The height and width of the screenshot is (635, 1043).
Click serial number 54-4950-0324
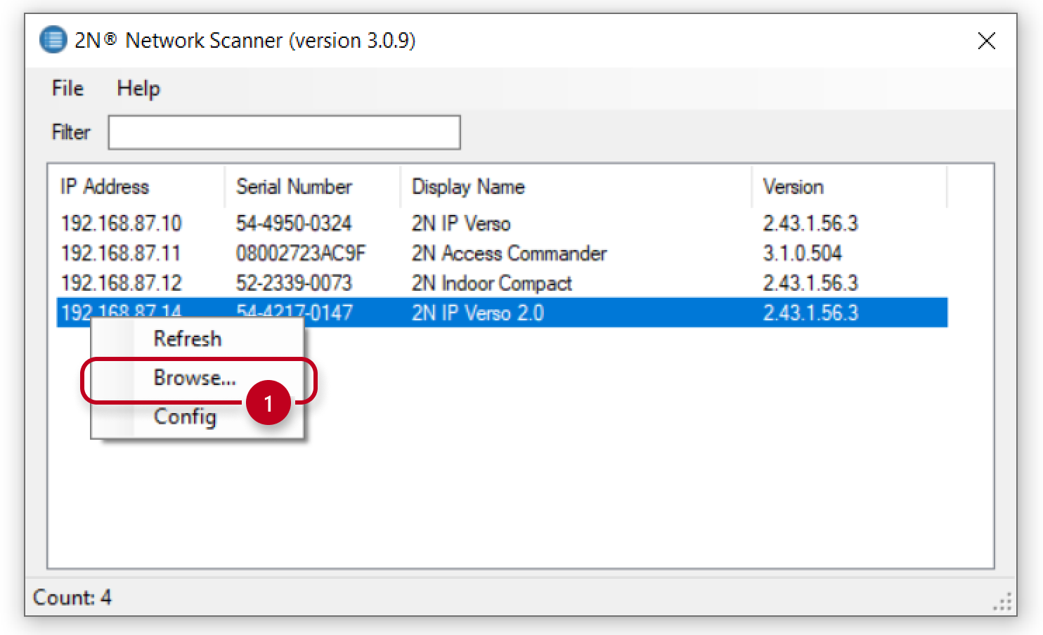coord(294,223)
